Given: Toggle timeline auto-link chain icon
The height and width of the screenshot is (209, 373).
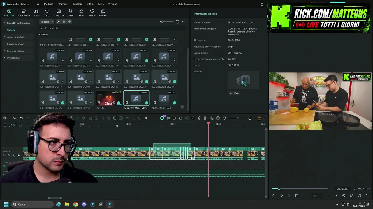Looking at the screenshot, I should pos(10,125).
